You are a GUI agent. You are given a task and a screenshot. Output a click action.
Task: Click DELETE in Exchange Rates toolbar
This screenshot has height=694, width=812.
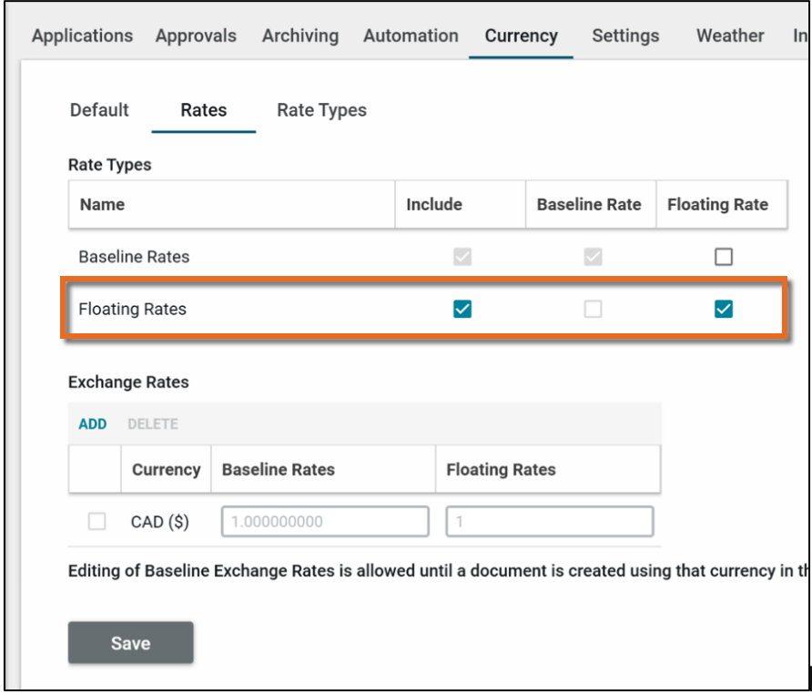point(153,424)
